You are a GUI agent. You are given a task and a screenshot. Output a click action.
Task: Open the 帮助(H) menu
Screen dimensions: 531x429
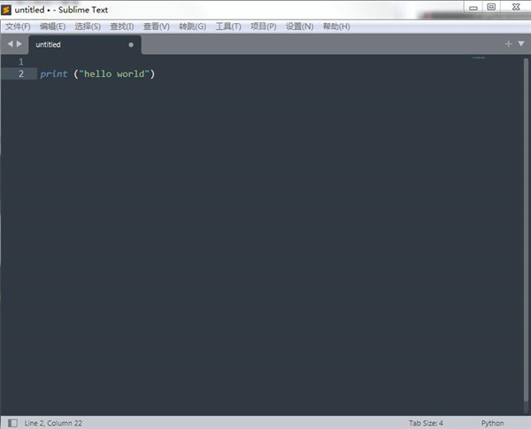point(336,27)
